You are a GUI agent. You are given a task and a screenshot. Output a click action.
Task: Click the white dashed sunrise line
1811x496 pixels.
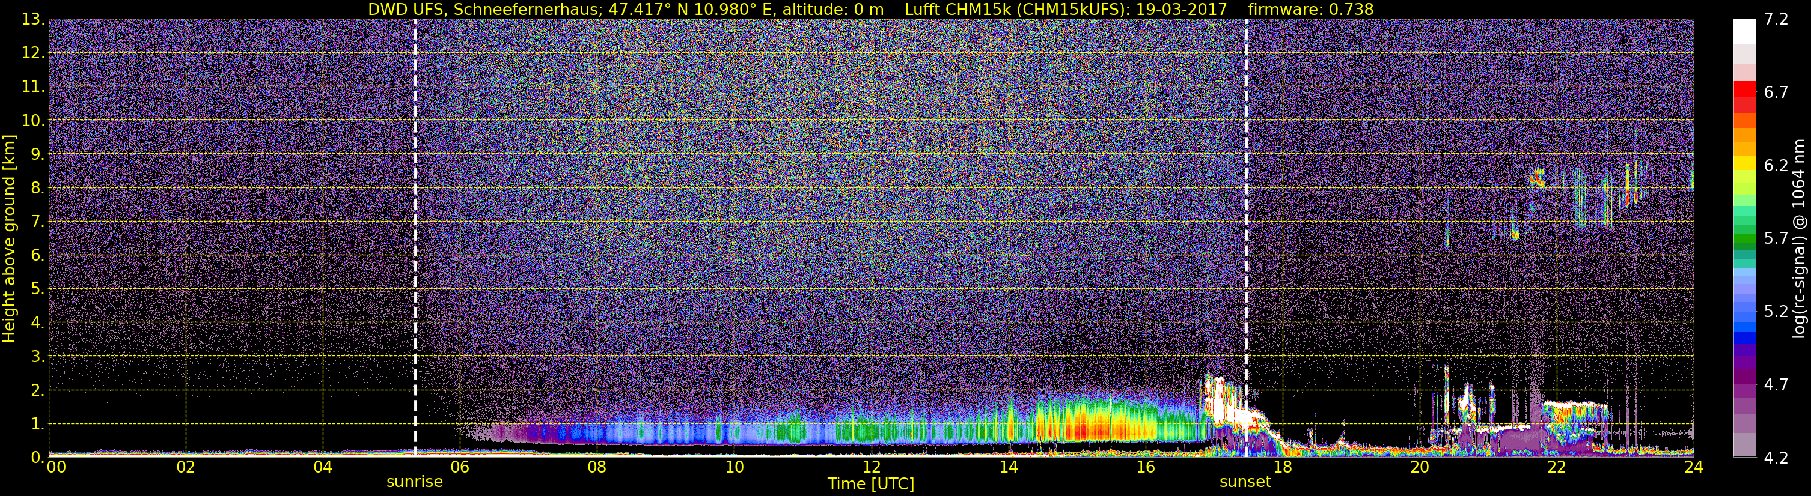coord(415,237)
